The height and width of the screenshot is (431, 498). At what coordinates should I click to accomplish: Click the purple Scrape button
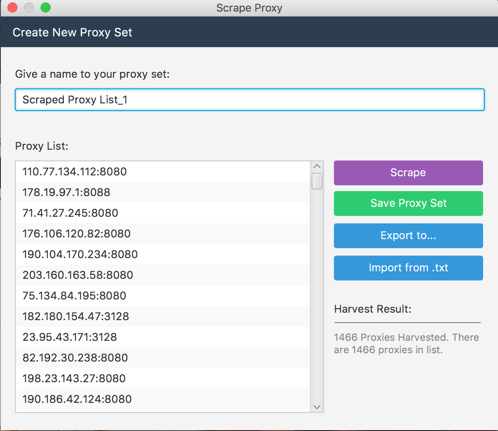408,172
